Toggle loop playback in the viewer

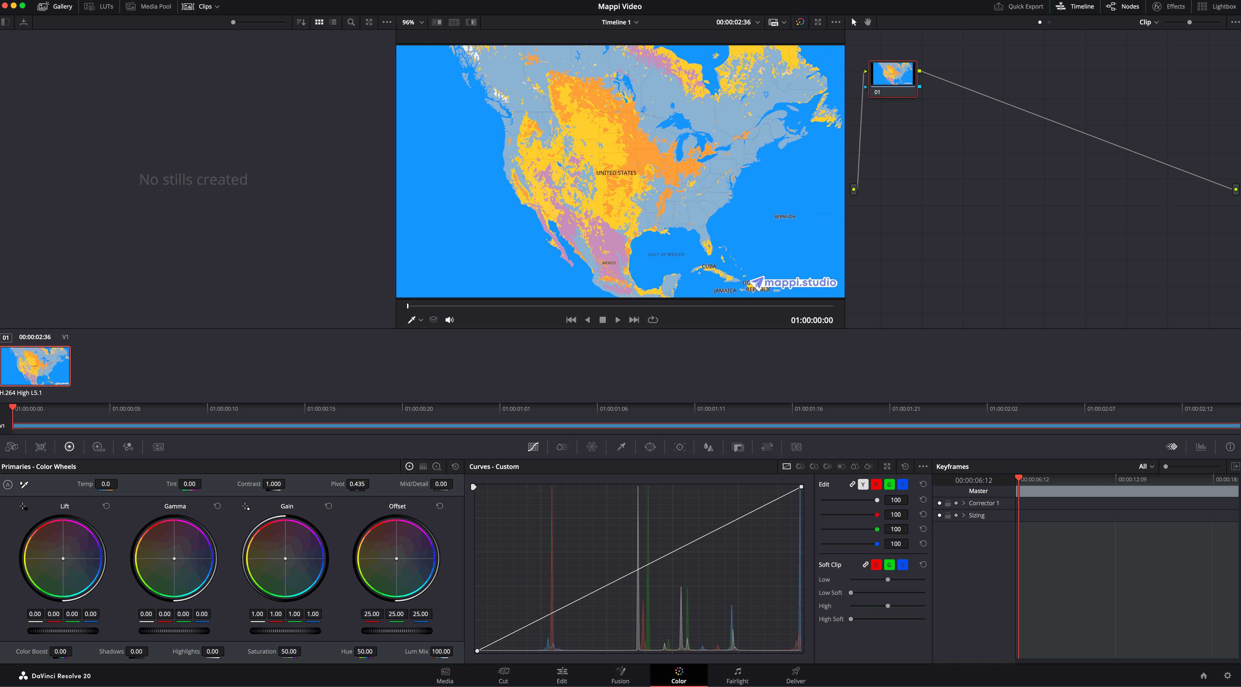click(x=653, y=320)
